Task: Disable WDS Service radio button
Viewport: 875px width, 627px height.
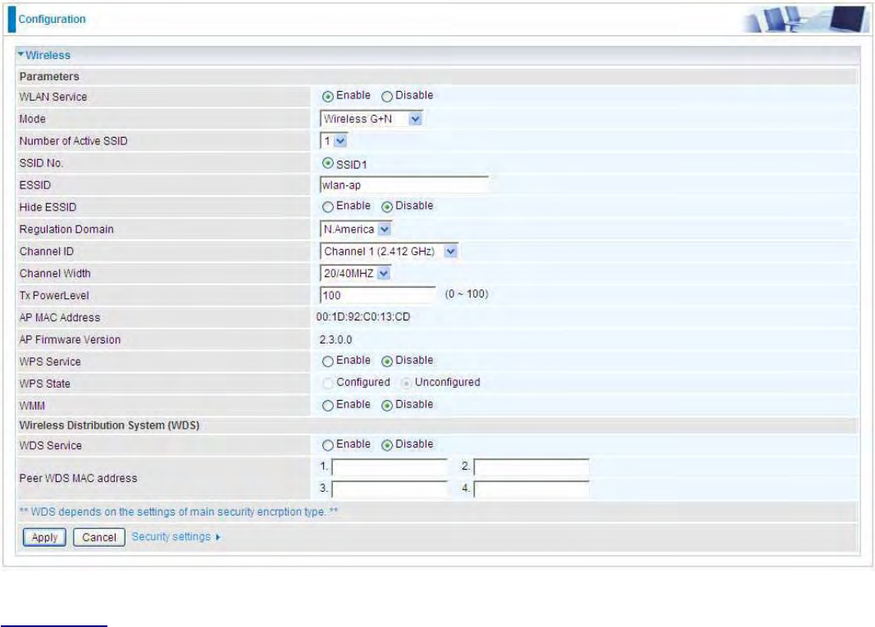Action: tap(387, 445)
